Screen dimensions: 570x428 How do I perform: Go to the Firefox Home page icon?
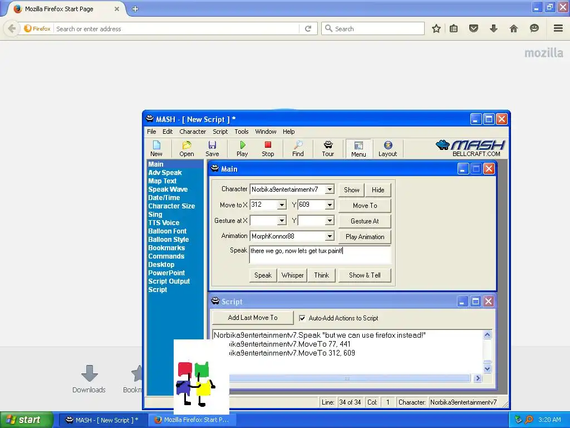(x=514, y=28)
